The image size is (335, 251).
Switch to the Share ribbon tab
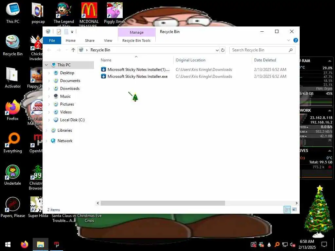[90, 41]
